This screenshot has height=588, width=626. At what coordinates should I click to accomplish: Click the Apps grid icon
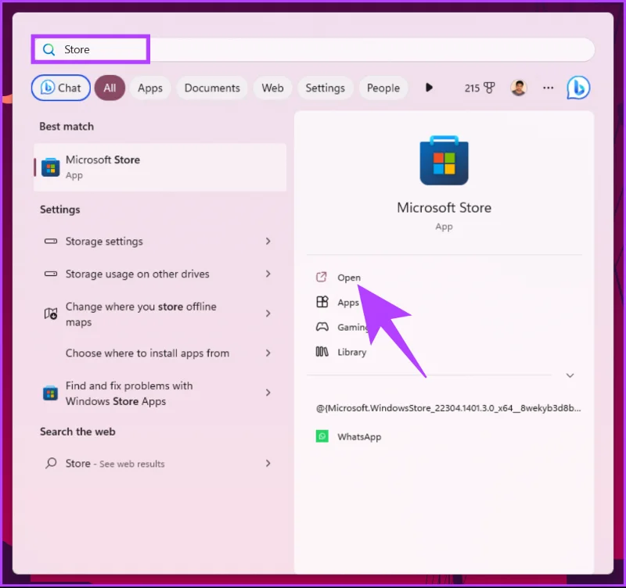[x=322, y=302]
